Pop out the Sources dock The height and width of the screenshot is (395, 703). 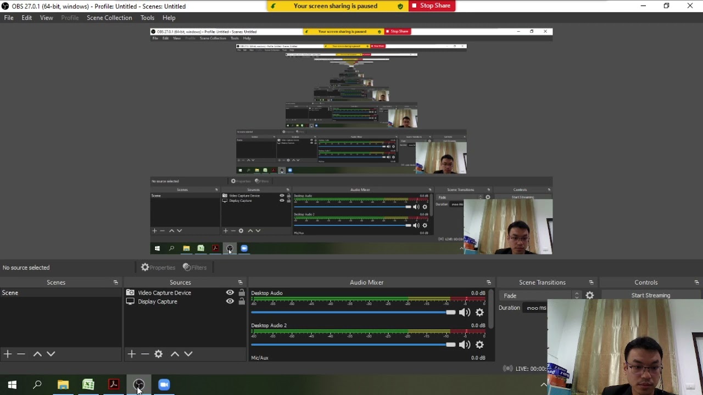[240, 283]
